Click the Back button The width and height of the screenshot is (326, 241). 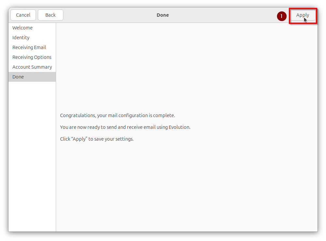(50, 15)
